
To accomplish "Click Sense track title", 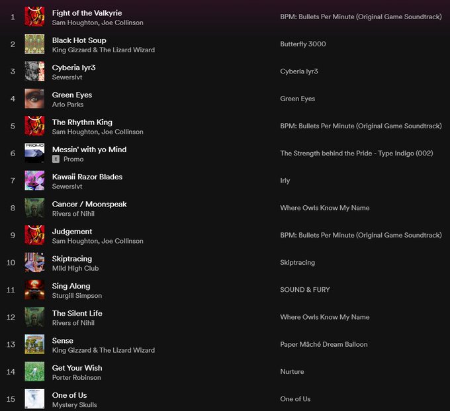I will tap(63, 341).
